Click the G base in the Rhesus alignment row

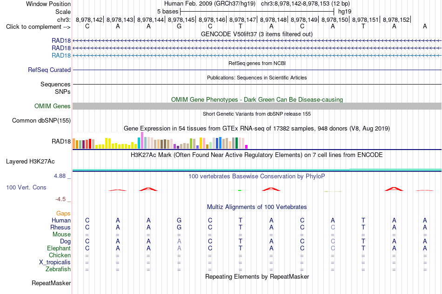tap(179, 227)
